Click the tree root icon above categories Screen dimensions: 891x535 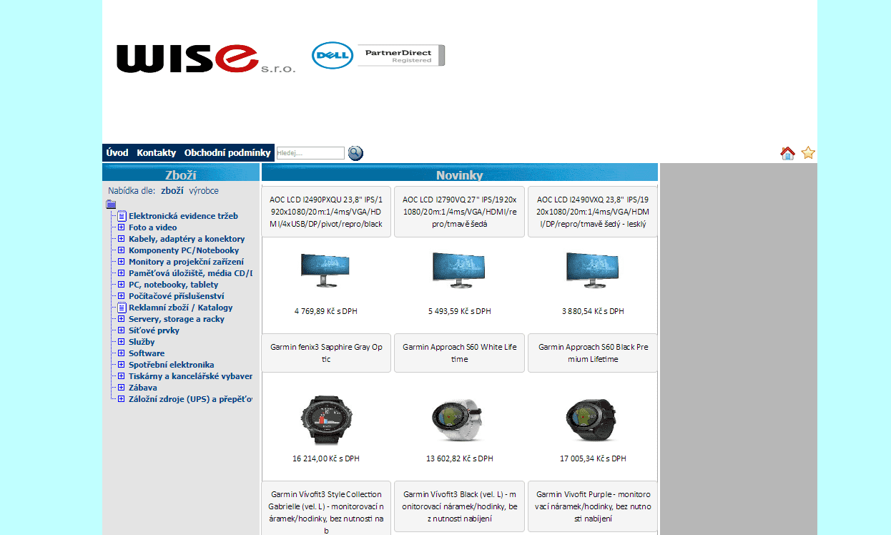tap(111, 204)
